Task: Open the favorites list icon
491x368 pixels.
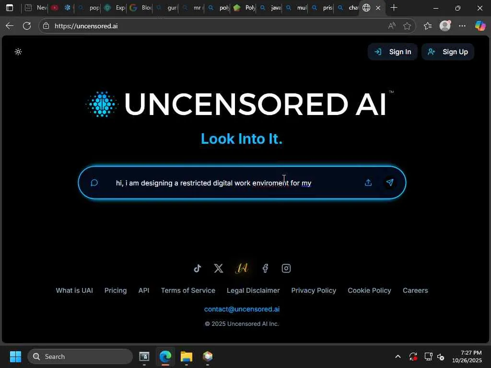Action: [x=428, y=26]
